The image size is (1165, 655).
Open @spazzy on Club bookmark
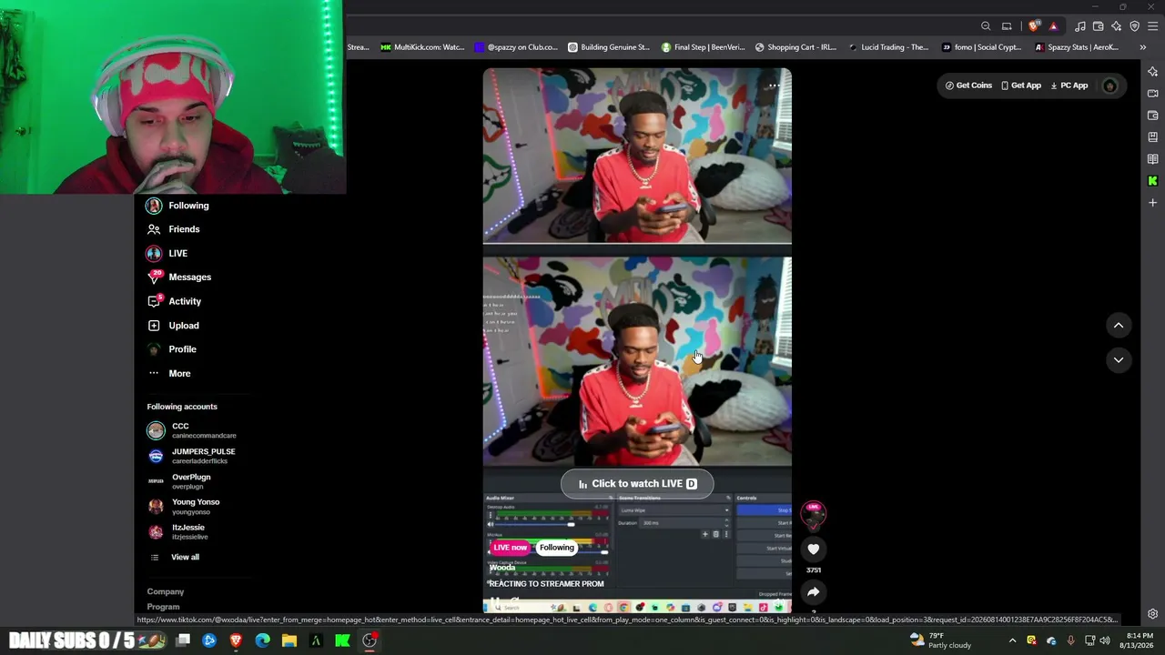[x=515, y=47]
